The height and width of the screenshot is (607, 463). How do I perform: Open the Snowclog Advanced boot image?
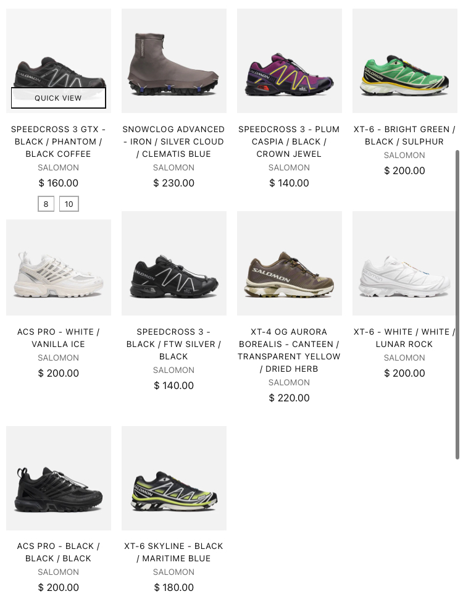(174, 61)
